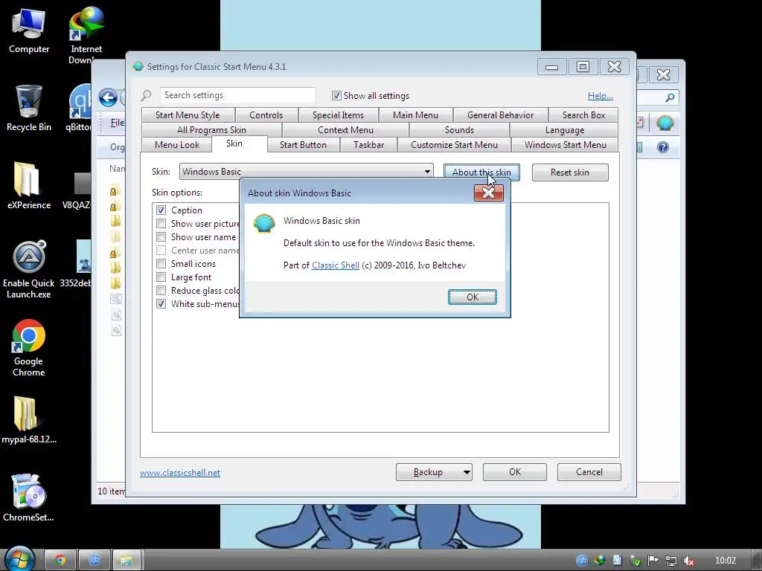Enable the Large font option
This screenshot has width=762, height=571.
(x=161, y=277)
